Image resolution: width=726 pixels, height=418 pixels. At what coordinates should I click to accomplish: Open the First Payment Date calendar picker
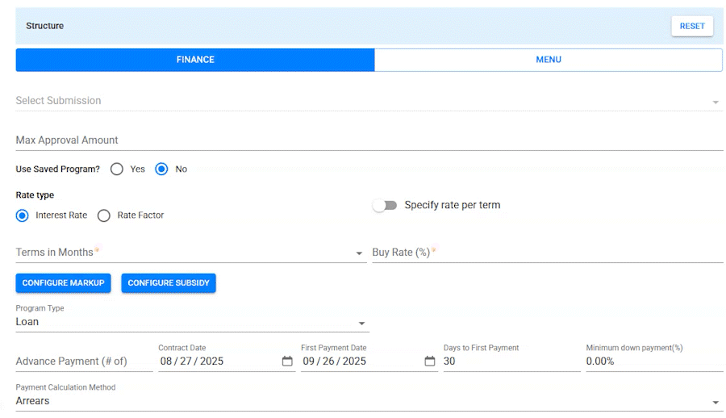pos(430,362)
